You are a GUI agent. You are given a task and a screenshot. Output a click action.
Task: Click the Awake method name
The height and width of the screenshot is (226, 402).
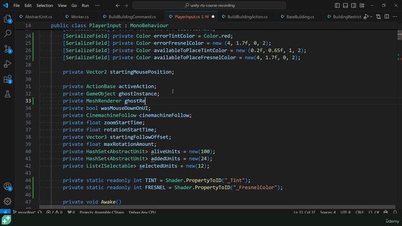(108, 202)
